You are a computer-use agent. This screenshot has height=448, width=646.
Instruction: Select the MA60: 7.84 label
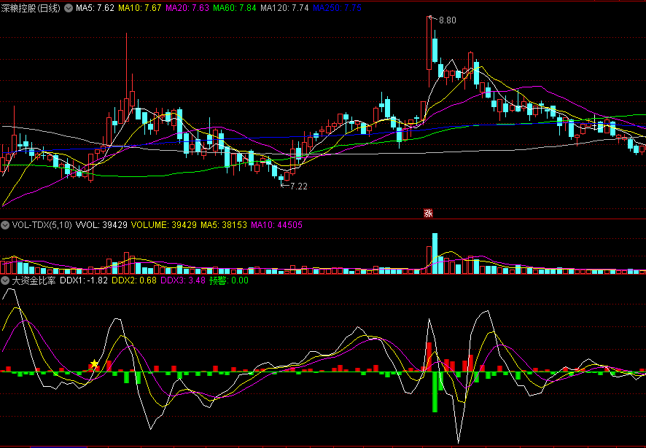coord(236,8)
